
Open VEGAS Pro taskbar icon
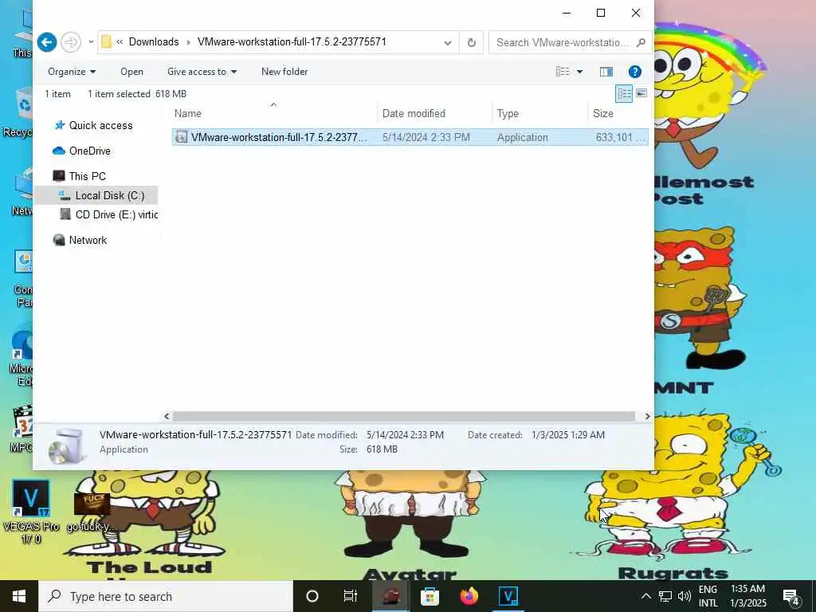[x=508, y=596]
